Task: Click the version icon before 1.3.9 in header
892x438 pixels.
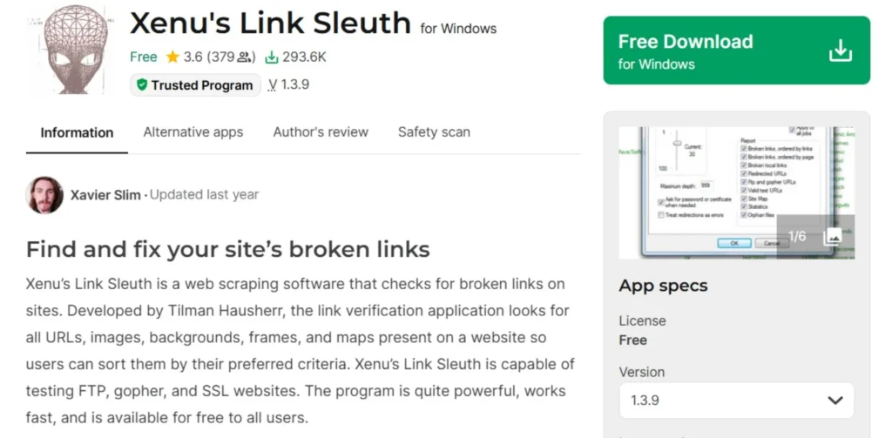Action: tap(273, 85)
